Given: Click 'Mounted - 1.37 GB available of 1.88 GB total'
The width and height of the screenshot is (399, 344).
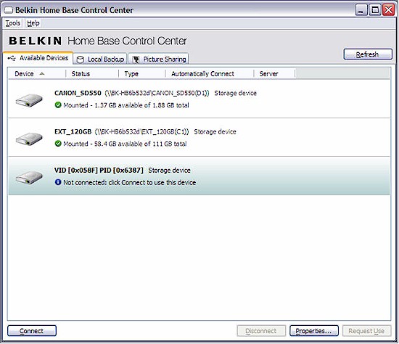Looking at the screenshot, I should (126, 105).
